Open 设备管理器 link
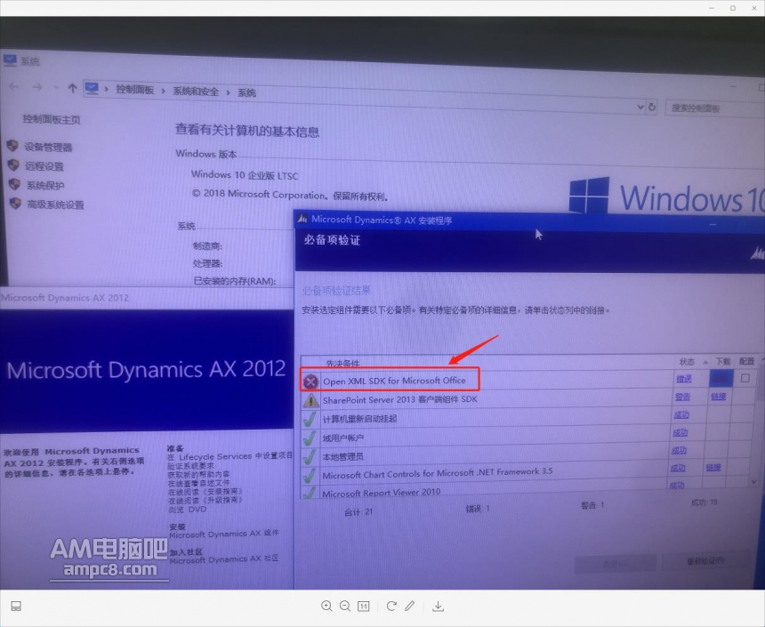The width and height of the screenshot is (765, 627). 48,147
